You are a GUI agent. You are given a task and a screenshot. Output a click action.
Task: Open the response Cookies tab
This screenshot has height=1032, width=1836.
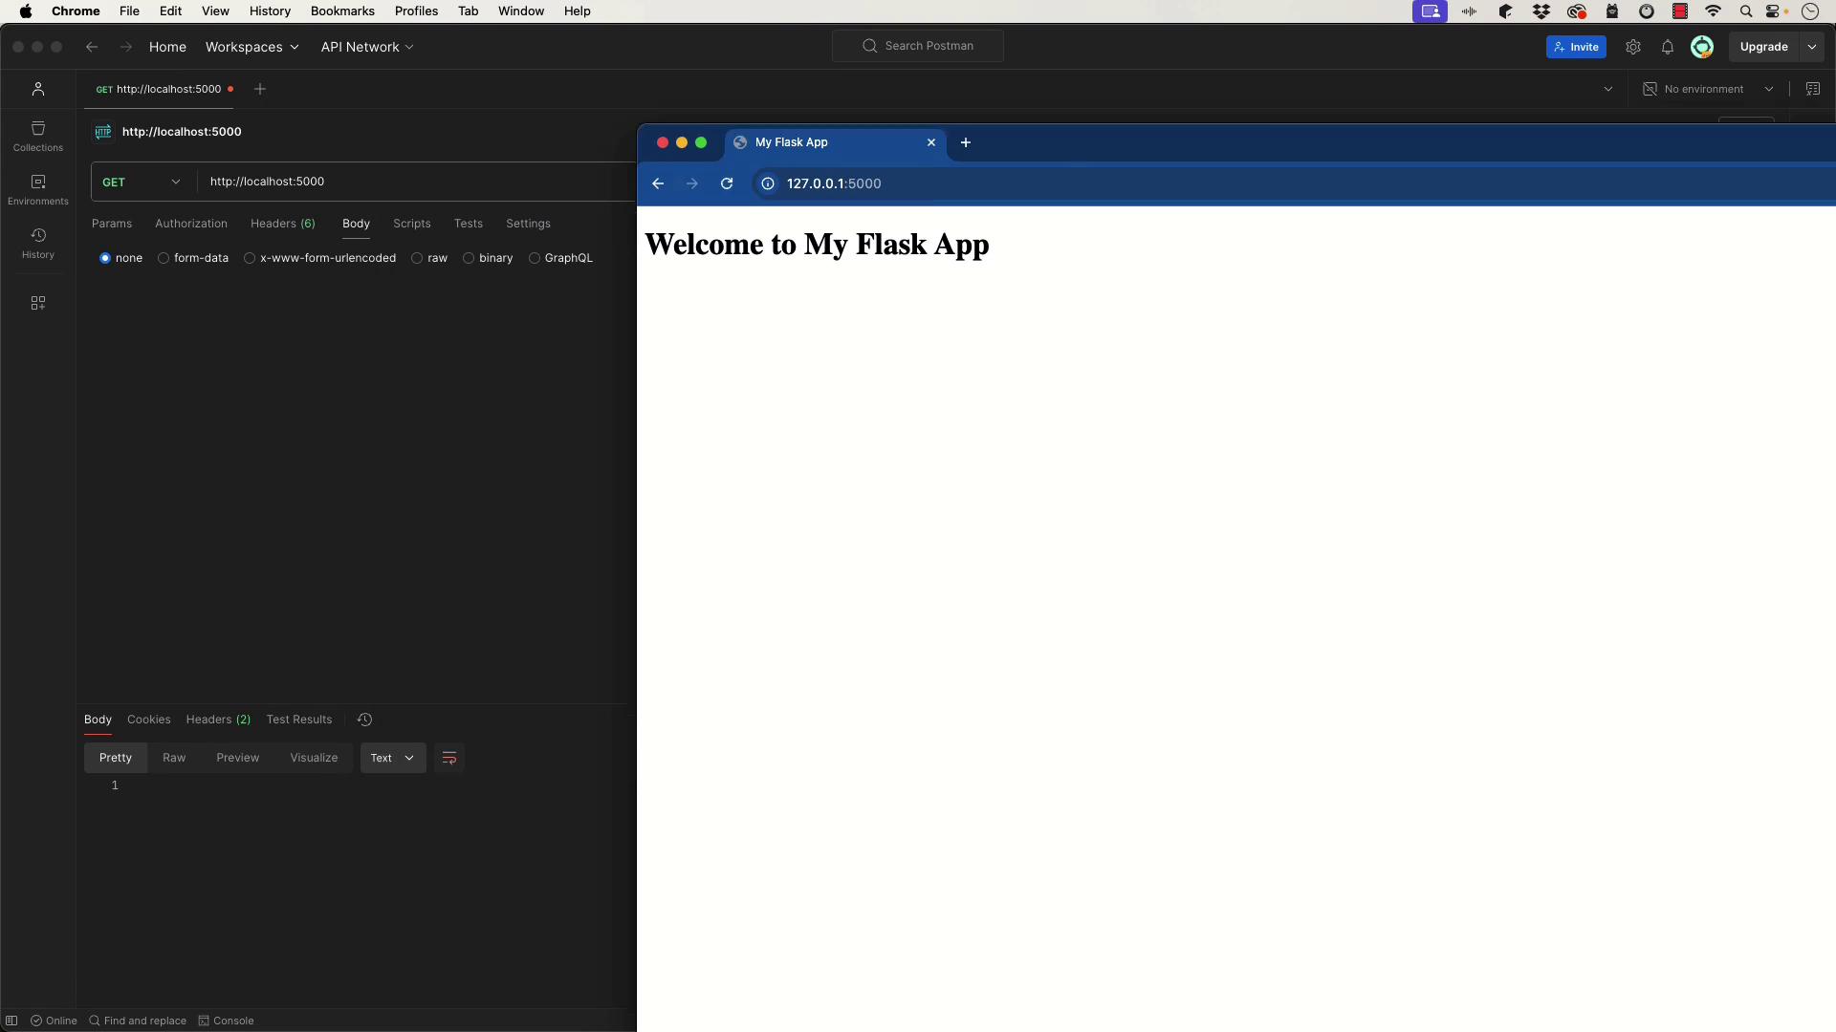[148, 720]
